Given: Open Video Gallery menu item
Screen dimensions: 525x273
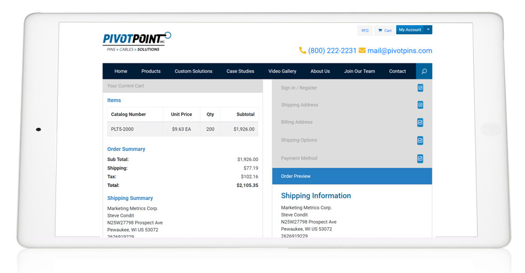Looking at the screenshot, I should pos(282,71).
